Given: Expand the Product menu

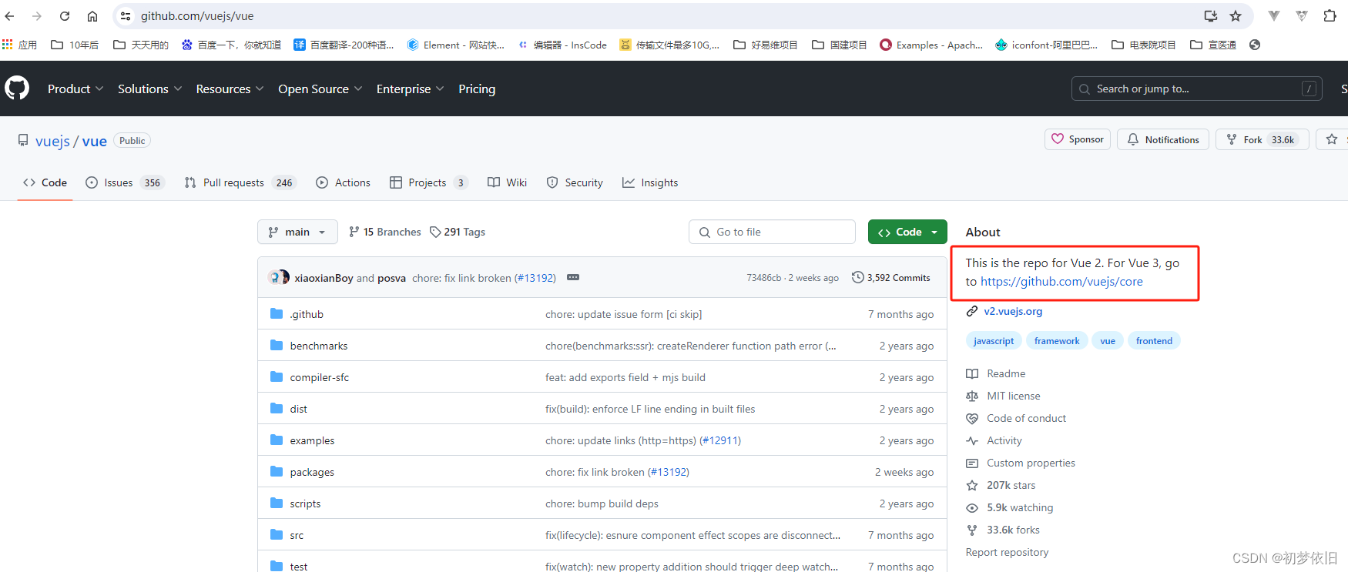Looking at the screenshot, I should [x=75, y=89].
